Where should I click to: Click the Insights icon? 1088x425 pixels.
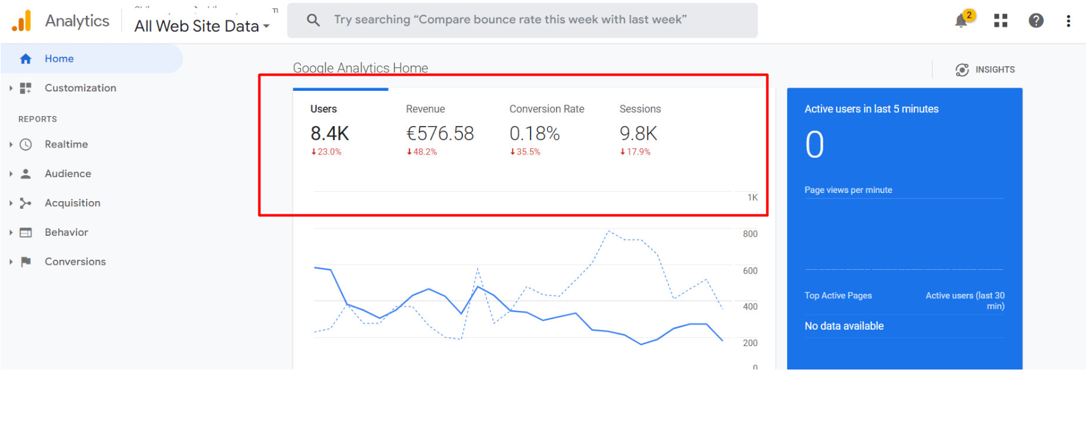click(x=962, y=70)
